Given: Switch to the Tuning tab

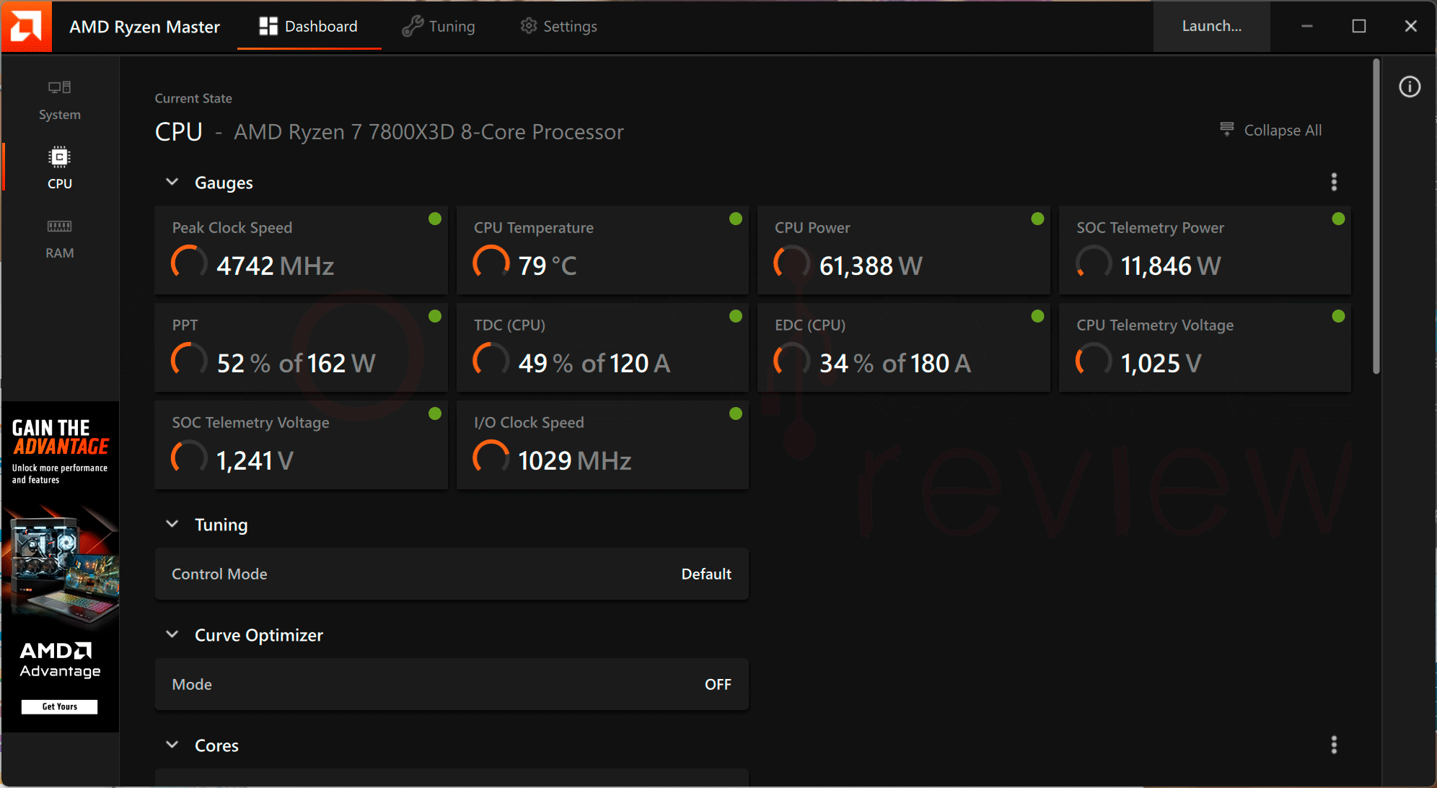Looking at the screenshot, I should coord(439,27).
